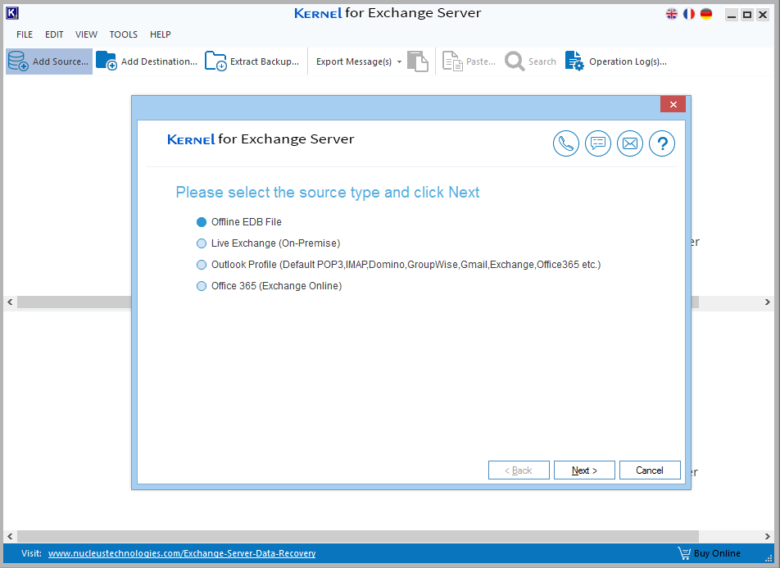Click the copy icon beside Export Message(s)

(418, 61)
